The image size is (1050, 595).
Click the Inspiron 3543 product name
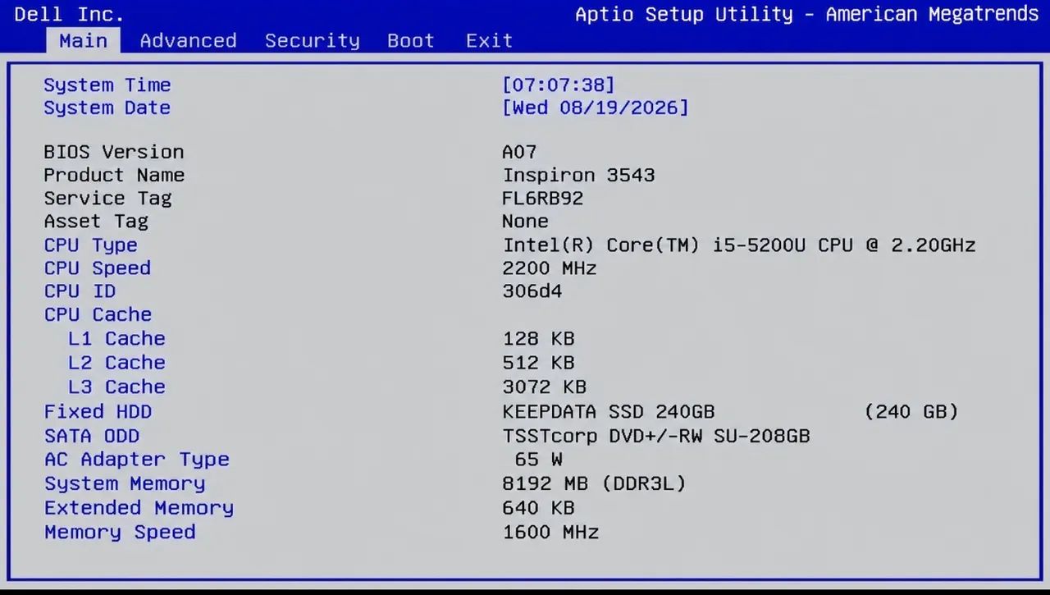pyautogui.click(x=579, y=175)
